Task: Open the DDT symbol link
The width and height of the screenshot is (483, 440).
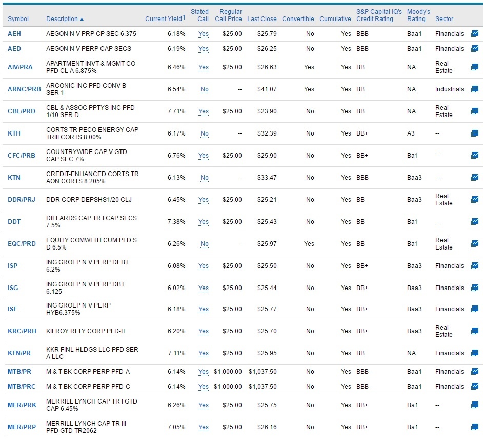Action: tap(14, 221)
